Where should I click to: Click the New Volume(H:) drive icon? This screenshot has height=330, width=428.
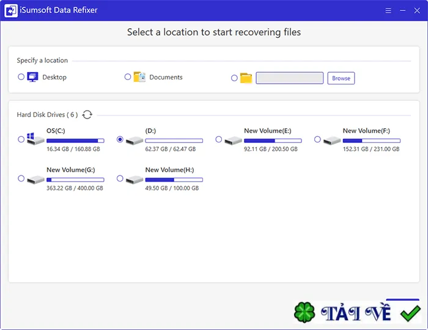coord(135,180)
